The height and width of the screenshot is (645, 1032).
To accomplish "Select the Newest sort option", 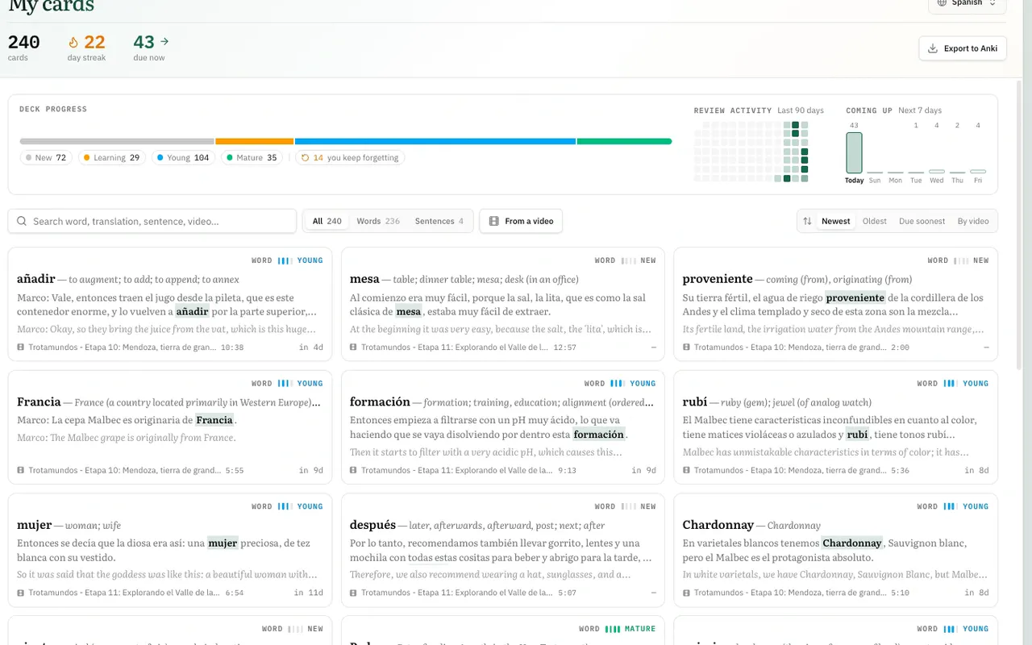I will [x=836, y=221].
